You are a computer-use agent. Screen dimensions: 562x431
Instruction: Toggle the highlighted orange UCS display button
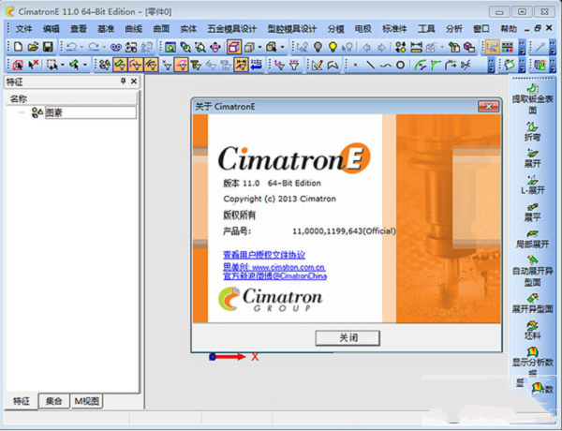493,47
